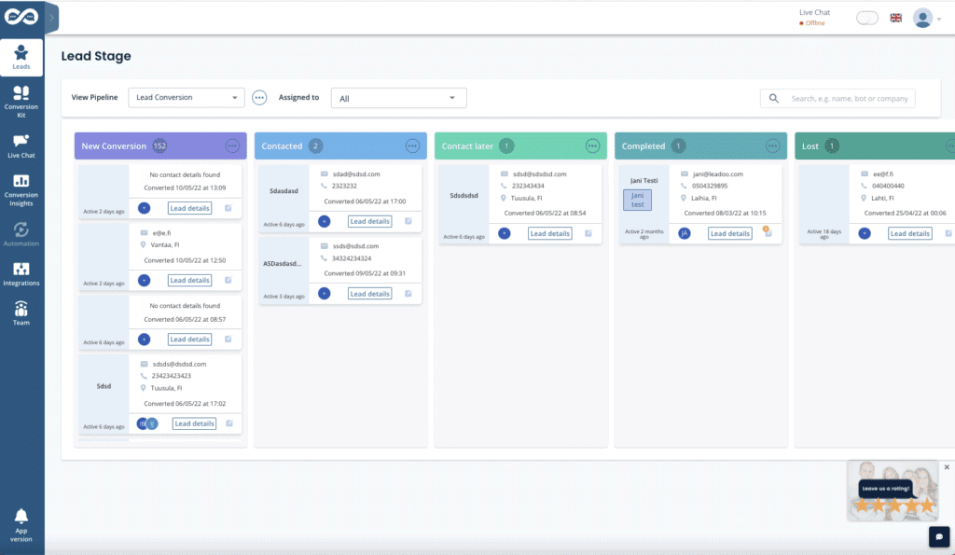This screenshot has height=555, width=955.
Task: Open Team section in sidebar
Action: tap(21, 313)
